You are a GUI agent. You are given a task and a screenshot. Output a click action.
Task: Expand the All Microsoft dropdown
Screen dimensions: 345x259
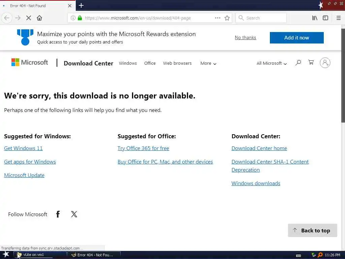272,63
